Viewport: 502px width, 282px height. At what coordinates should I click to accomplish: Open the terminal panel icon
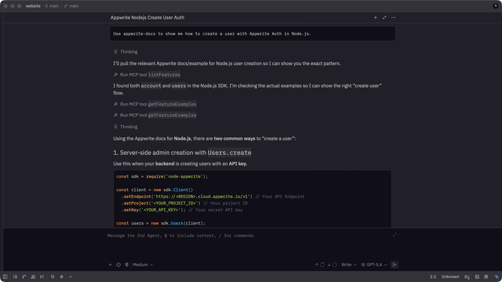tap(477, 277)
